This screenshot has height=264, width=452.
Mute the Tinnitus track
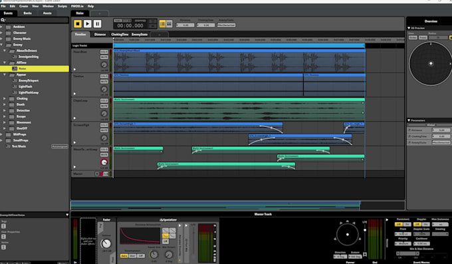104,82
